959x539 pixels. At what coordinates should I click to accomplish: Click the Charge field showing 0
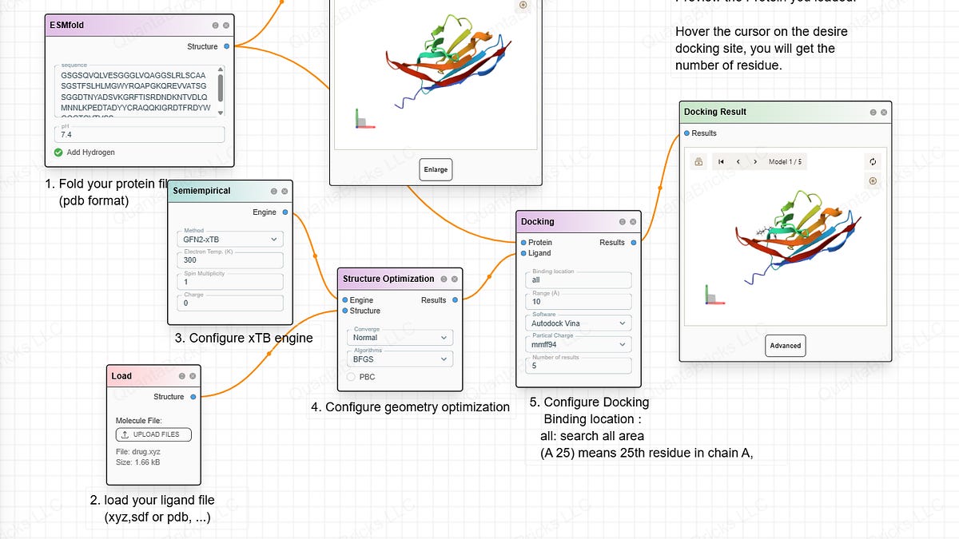[x=230, y=303]
